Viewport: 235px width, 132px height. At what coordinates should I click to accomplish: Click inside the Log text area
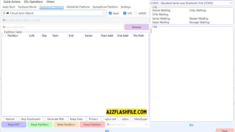192,75
